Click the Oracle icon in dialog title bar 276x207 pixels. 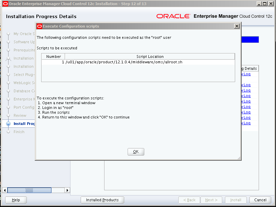39,26
